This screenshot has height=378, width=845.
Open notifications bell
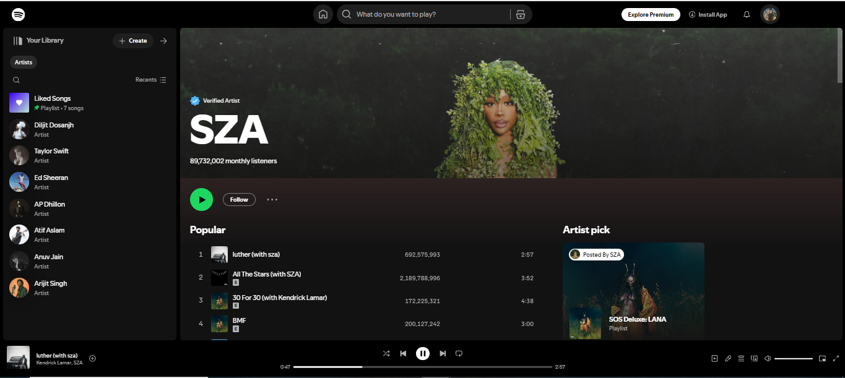coord(746,14)
